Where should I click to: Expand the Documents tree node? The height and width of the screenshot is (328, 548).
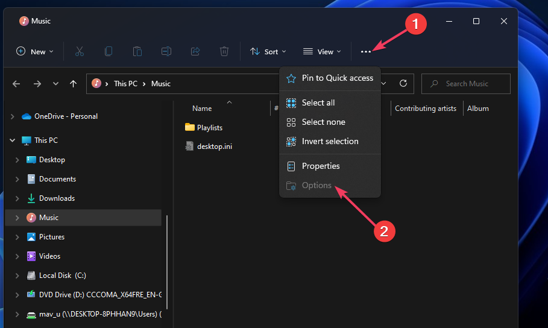click(x=17, y=179)
